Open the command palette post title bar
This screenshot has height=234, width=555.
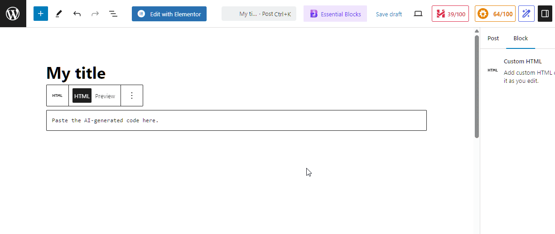pyautogui.click(x=259, y=14)
